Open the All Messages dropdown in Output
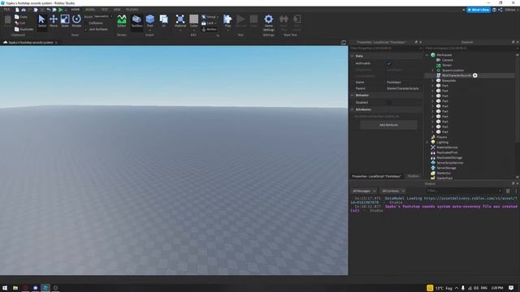 pyautogui.click(x=364, y=191)
